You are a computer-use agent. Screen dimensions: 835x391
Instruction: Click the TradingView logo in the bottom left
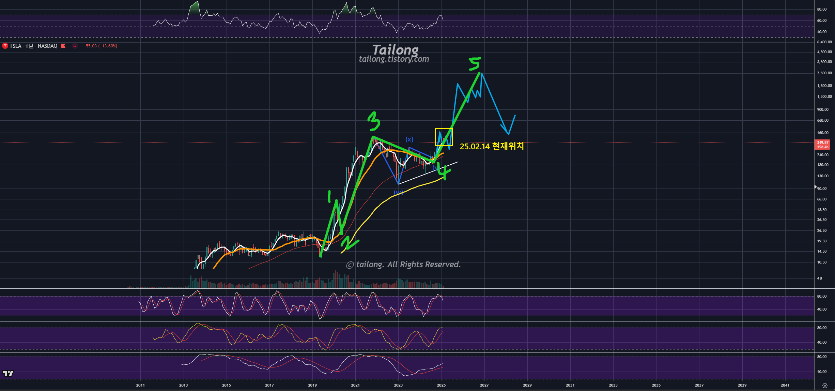click(8, 373)
